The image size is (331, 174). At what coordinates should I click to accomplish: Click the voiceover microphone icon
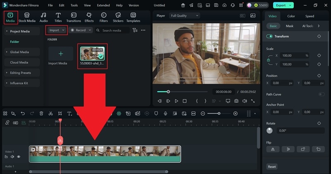(165, 114)
